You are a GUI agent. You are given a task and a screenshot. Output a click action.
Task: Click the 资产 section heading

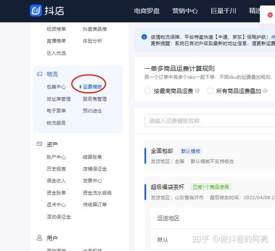point(52,145)
